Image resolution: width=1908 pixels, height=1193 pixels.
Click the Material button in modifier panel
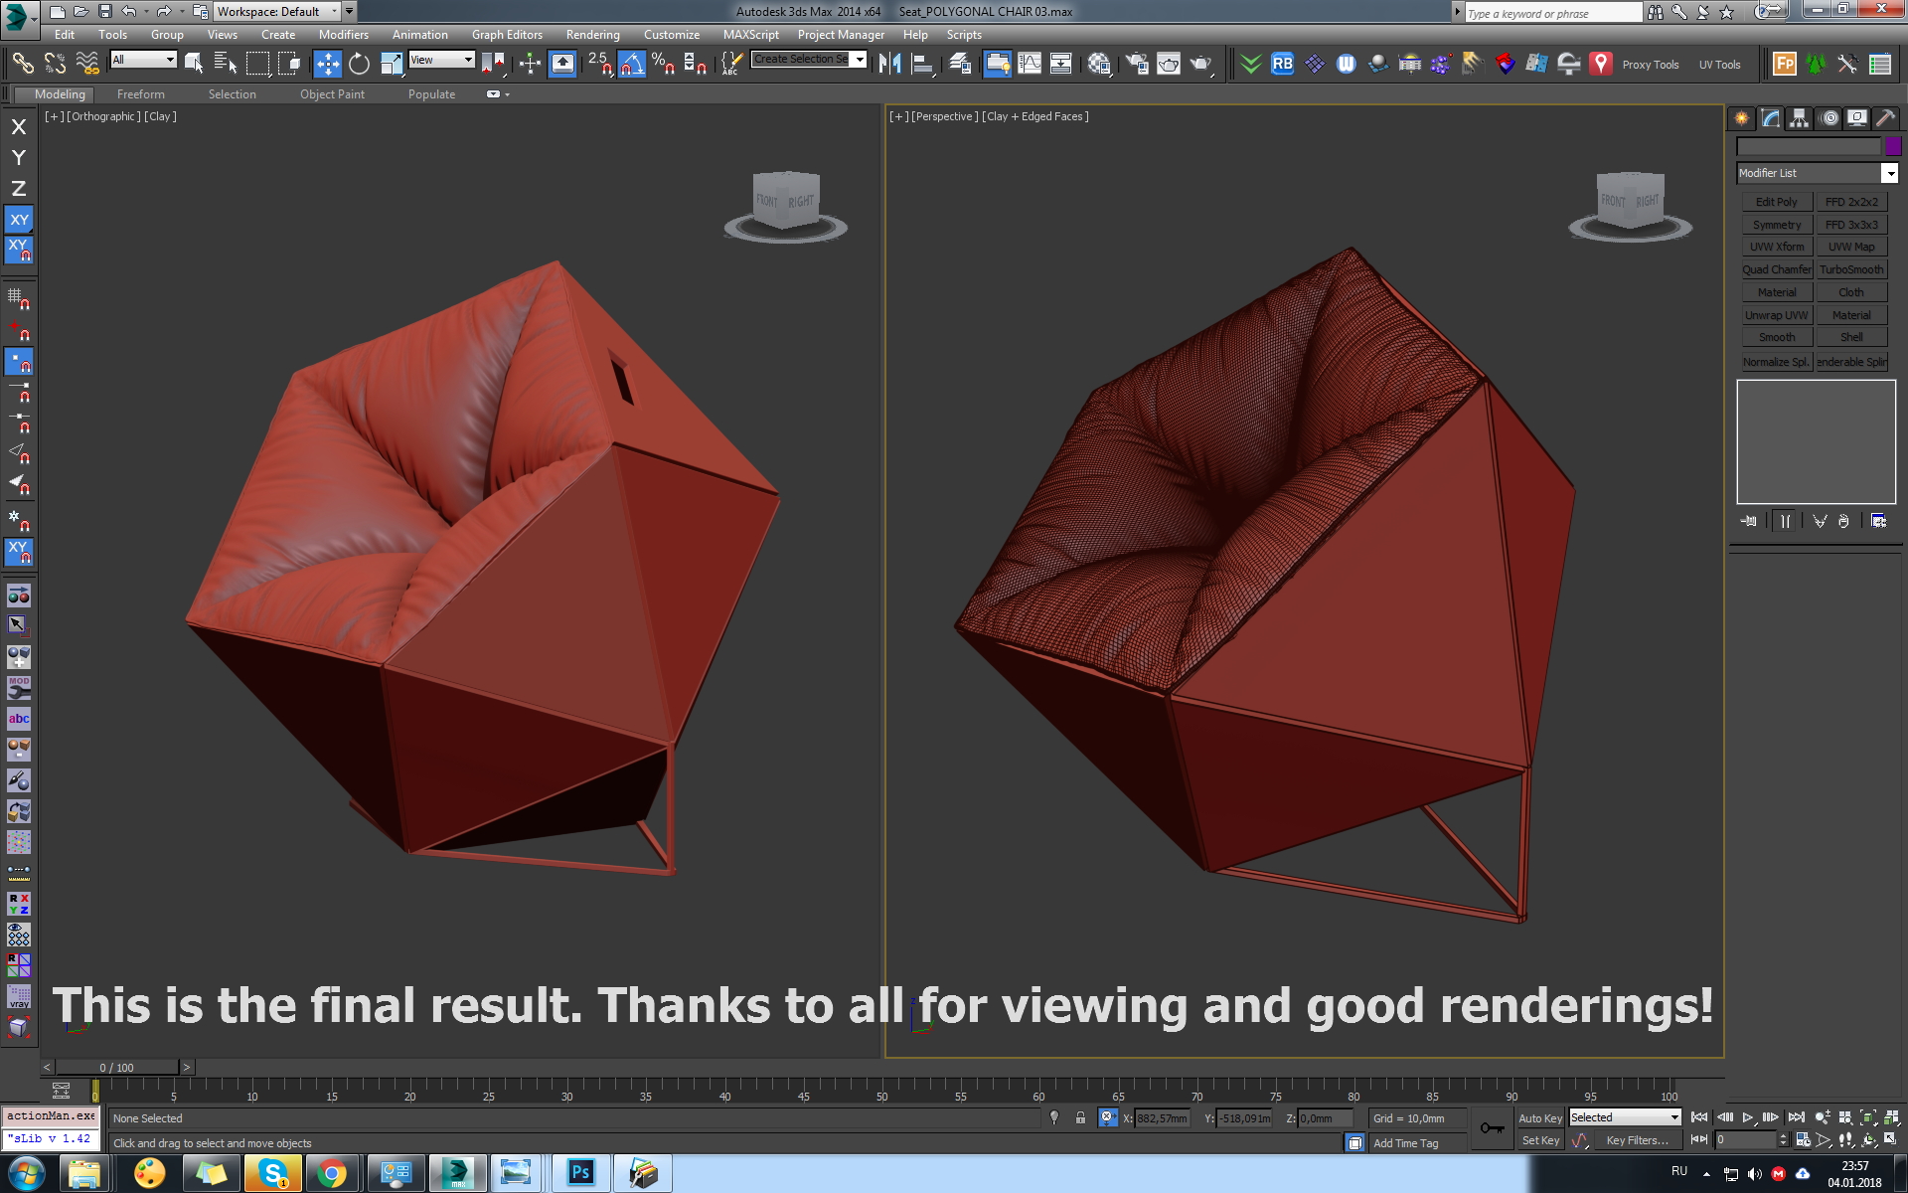tap(1776, 291)
